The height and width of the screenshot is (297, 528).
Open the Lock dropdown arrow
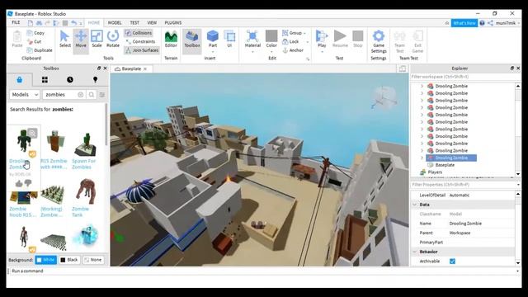click(308, 42)
